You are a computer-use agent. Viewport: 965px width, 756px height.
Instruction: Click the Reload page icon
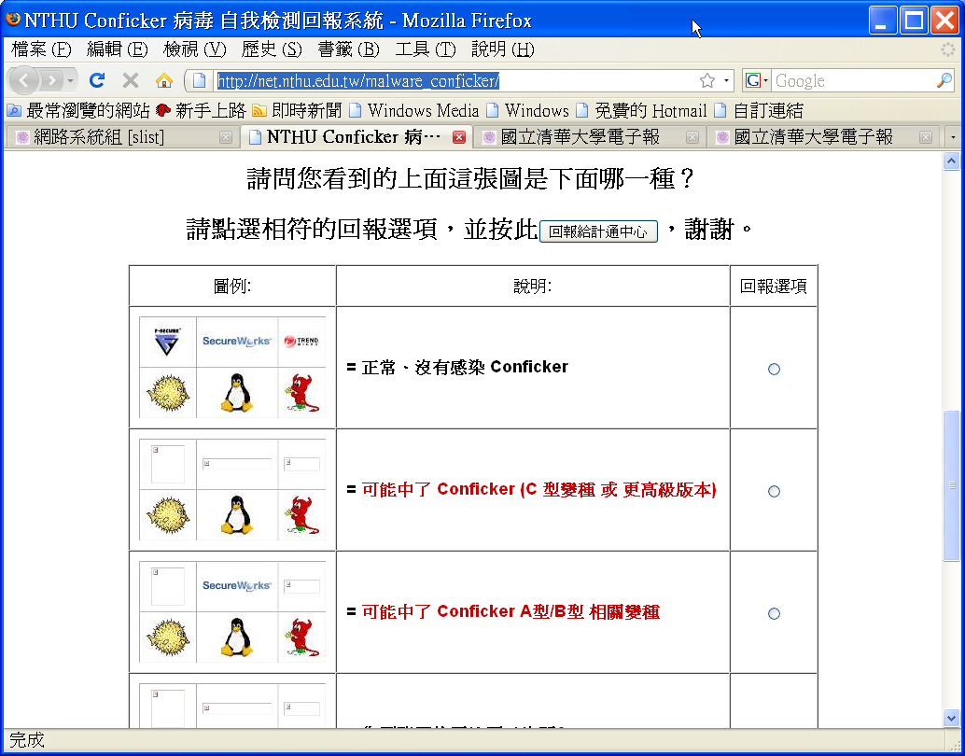(97, 80)
